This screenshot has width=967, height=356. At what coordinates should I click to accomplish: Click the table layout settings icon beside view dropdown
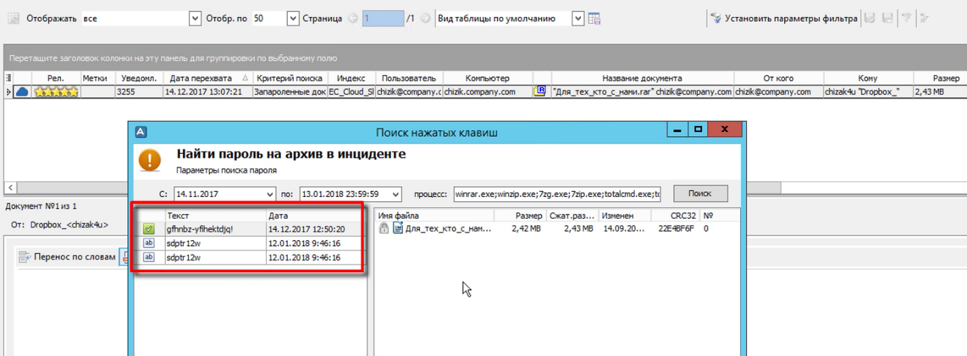[x=594, y=19]
